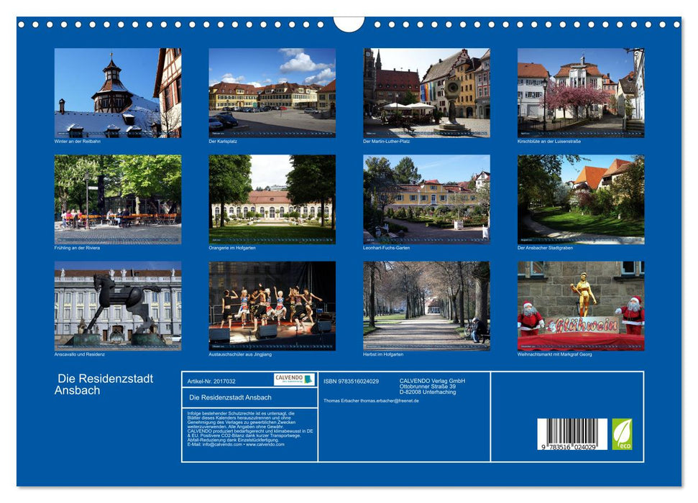Click the Austauschschüler aus Jingjiang concert image

click(x=270, y=305)
